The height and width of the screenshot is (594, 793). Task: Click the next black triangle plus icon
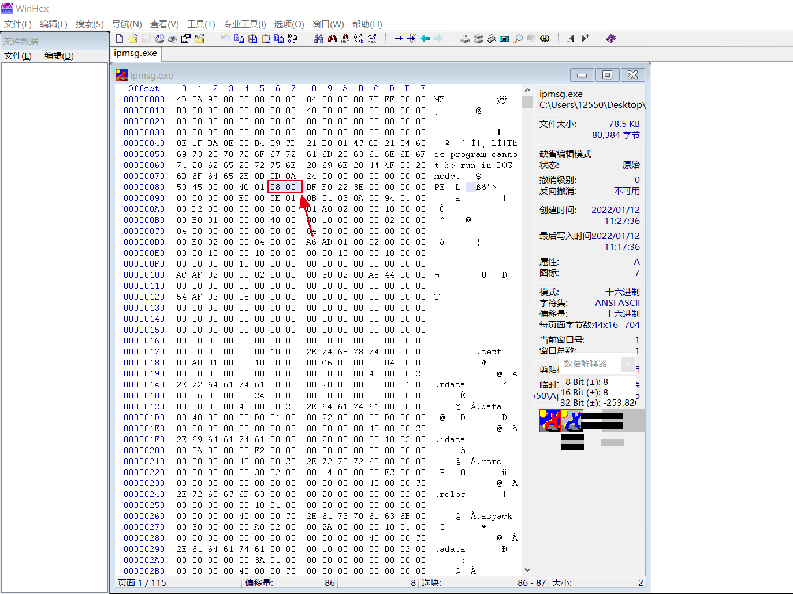click(x=585, y=39)
